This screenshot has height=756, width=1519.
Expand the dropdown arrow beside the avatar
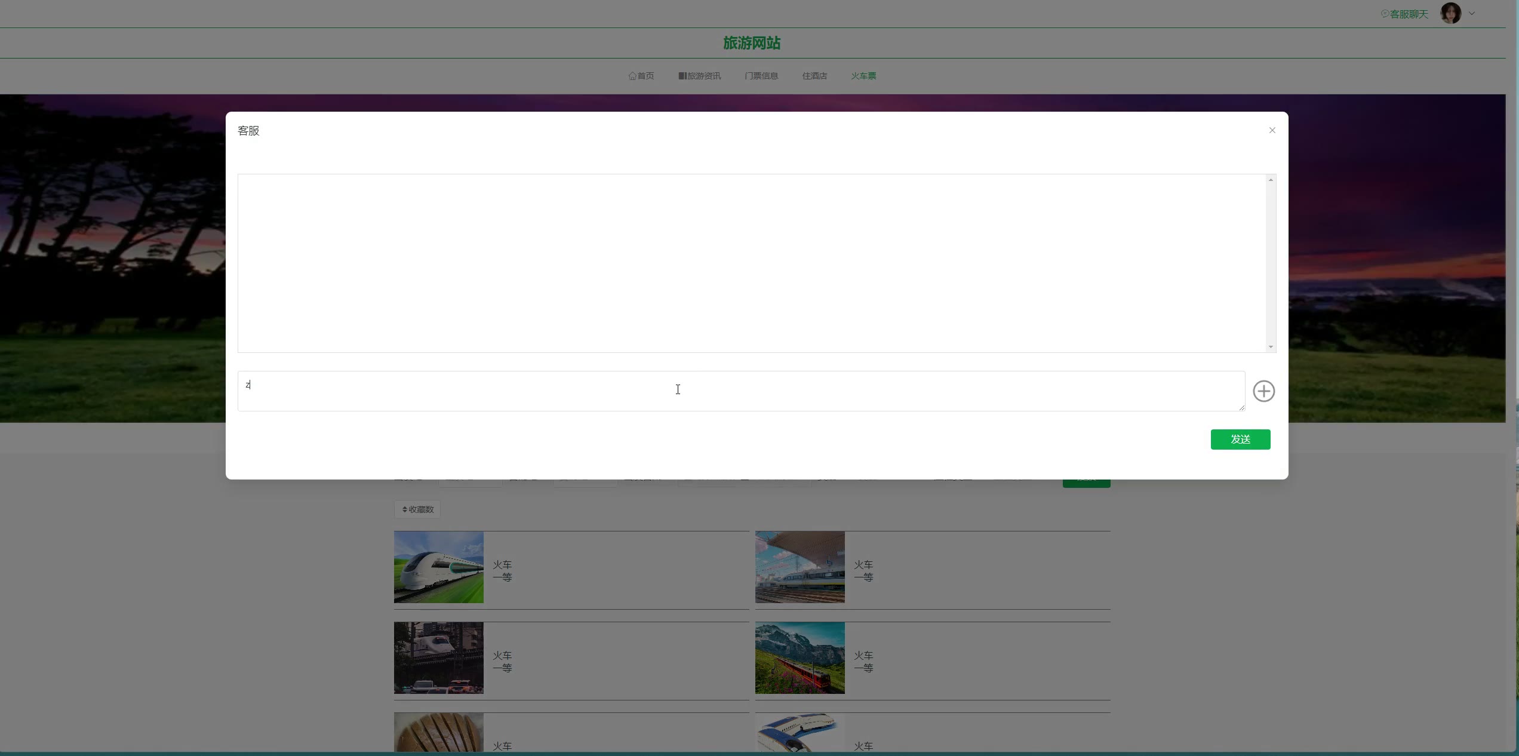tap(1472, 13)
